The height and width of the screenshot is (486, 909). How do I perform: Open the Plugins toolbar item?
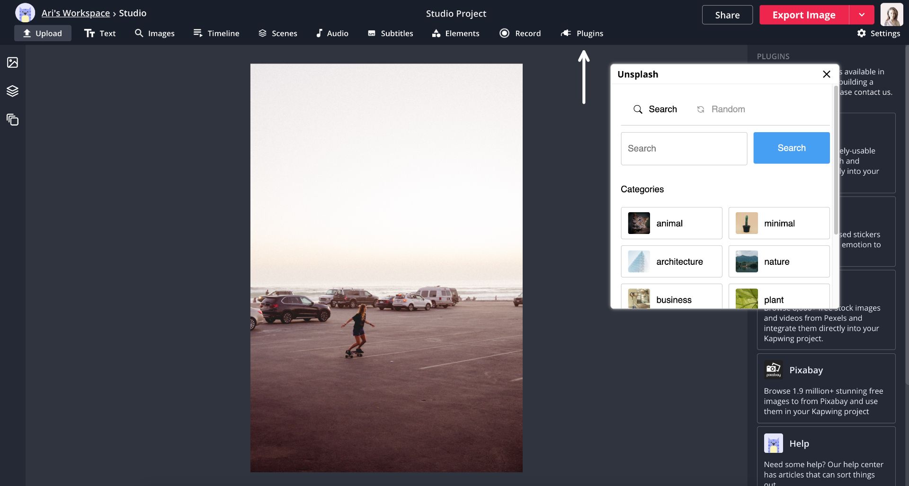coord(582,33)
